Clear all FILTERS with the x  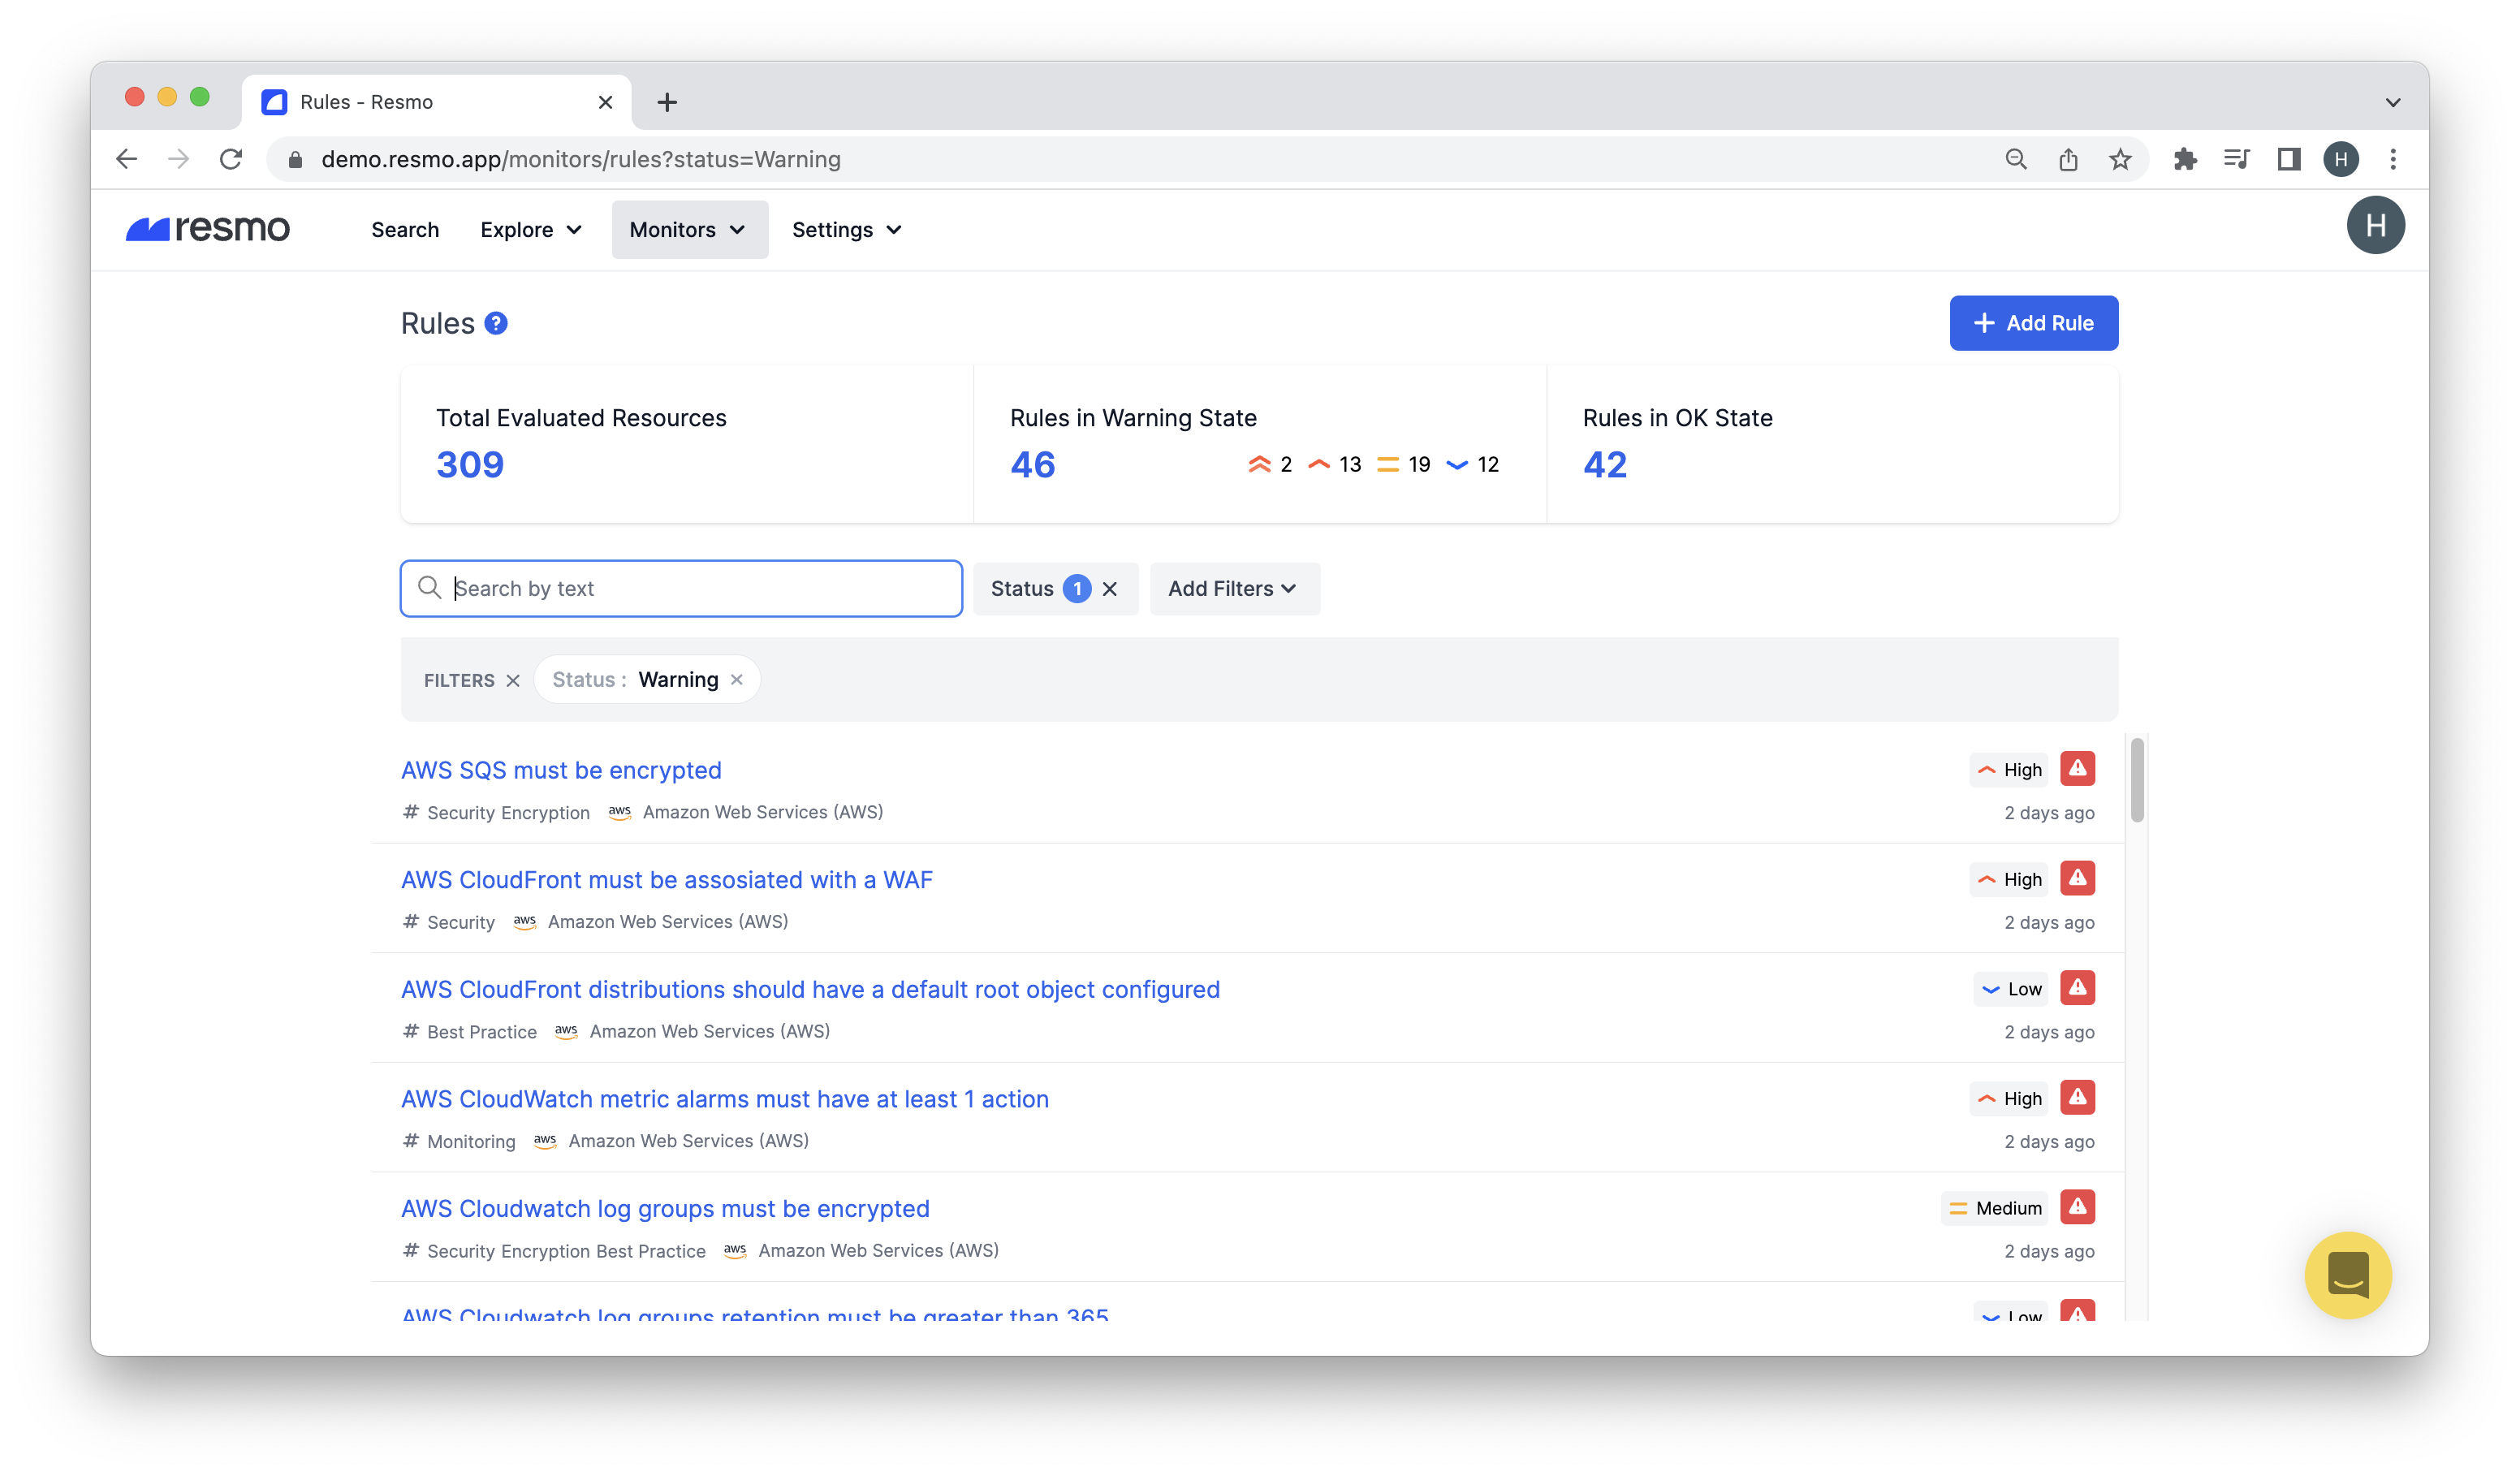pyautogui.click(x=513, y=680)
